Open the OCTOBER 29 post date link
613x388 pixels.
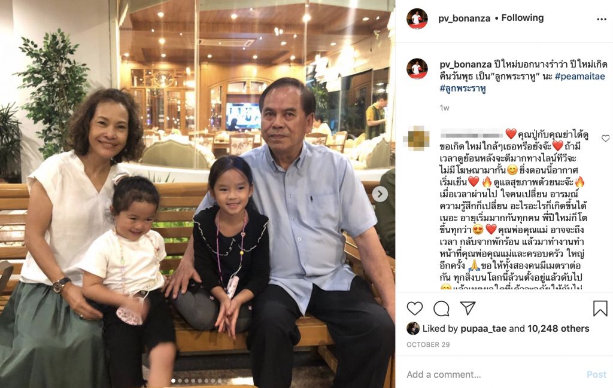[428, 345]
